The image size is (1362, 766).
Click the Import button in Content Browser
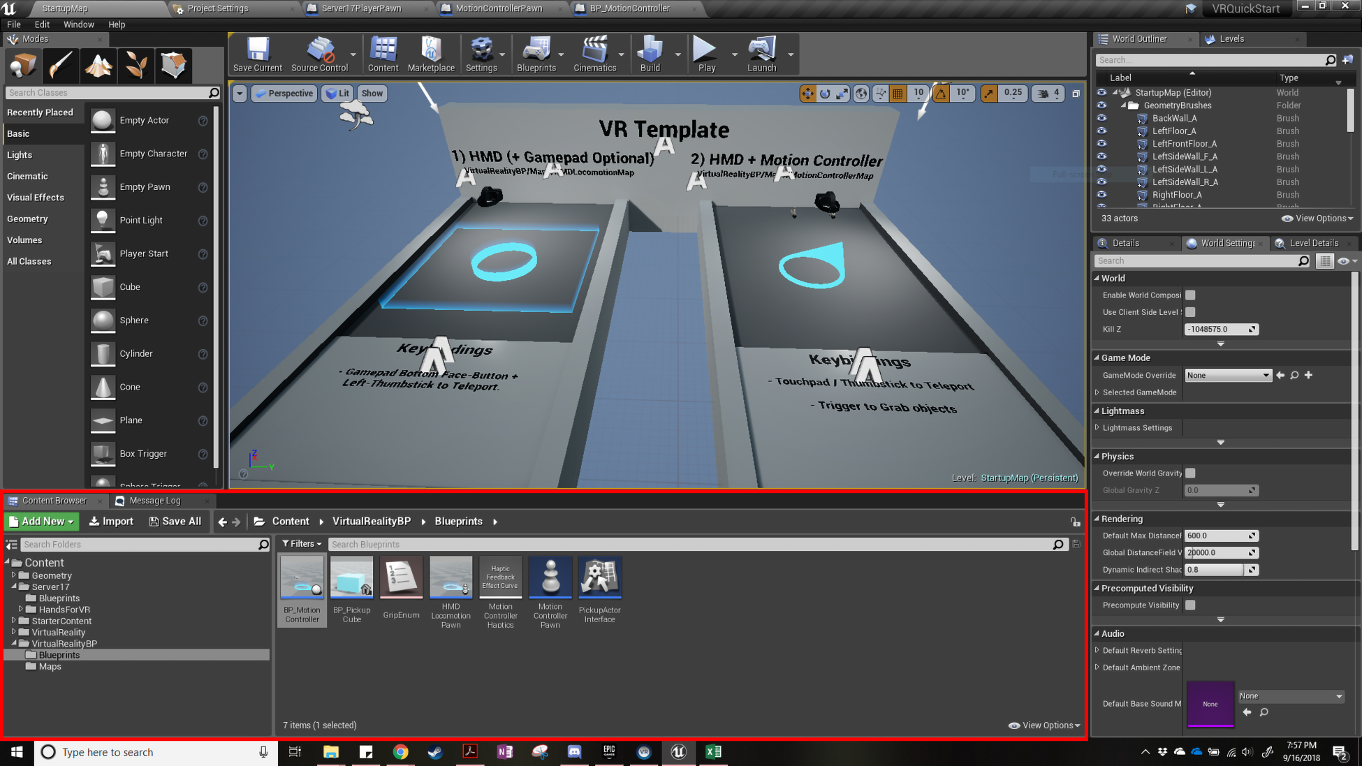pos(111,522)
